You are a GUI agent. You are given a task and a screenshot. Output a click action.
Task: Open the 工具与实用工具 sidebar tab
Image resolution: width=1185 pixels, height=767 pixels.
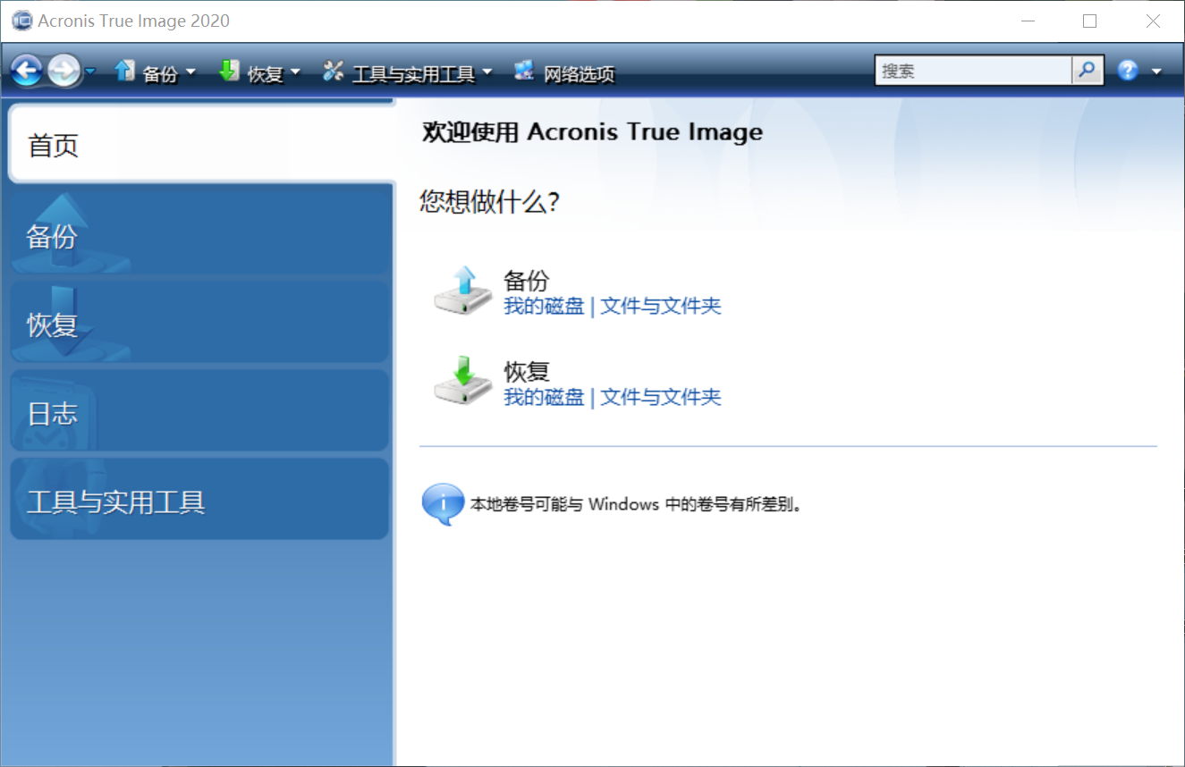click(x=199, y=501)
